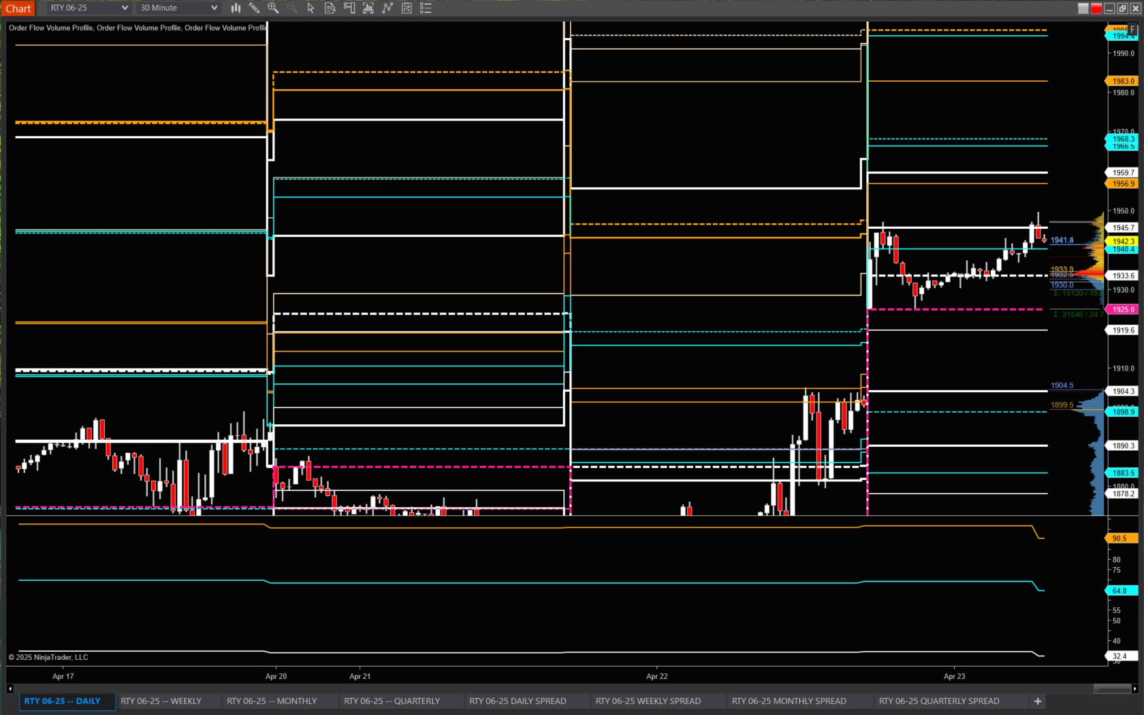The width and height of the screenshot is (1144, 715).
Task: Click the Chart window title button
Action: pos(18,8)
